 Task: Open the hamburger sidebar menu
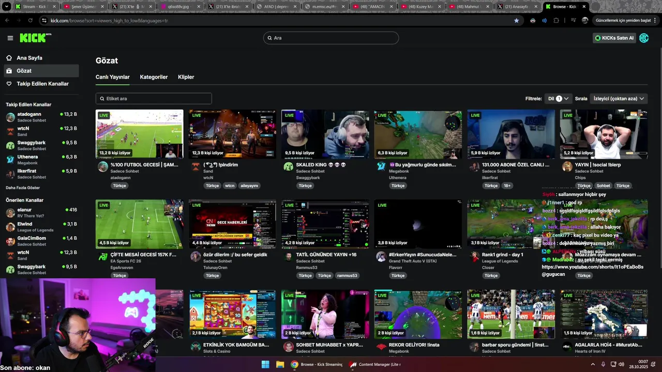[10, 38]
